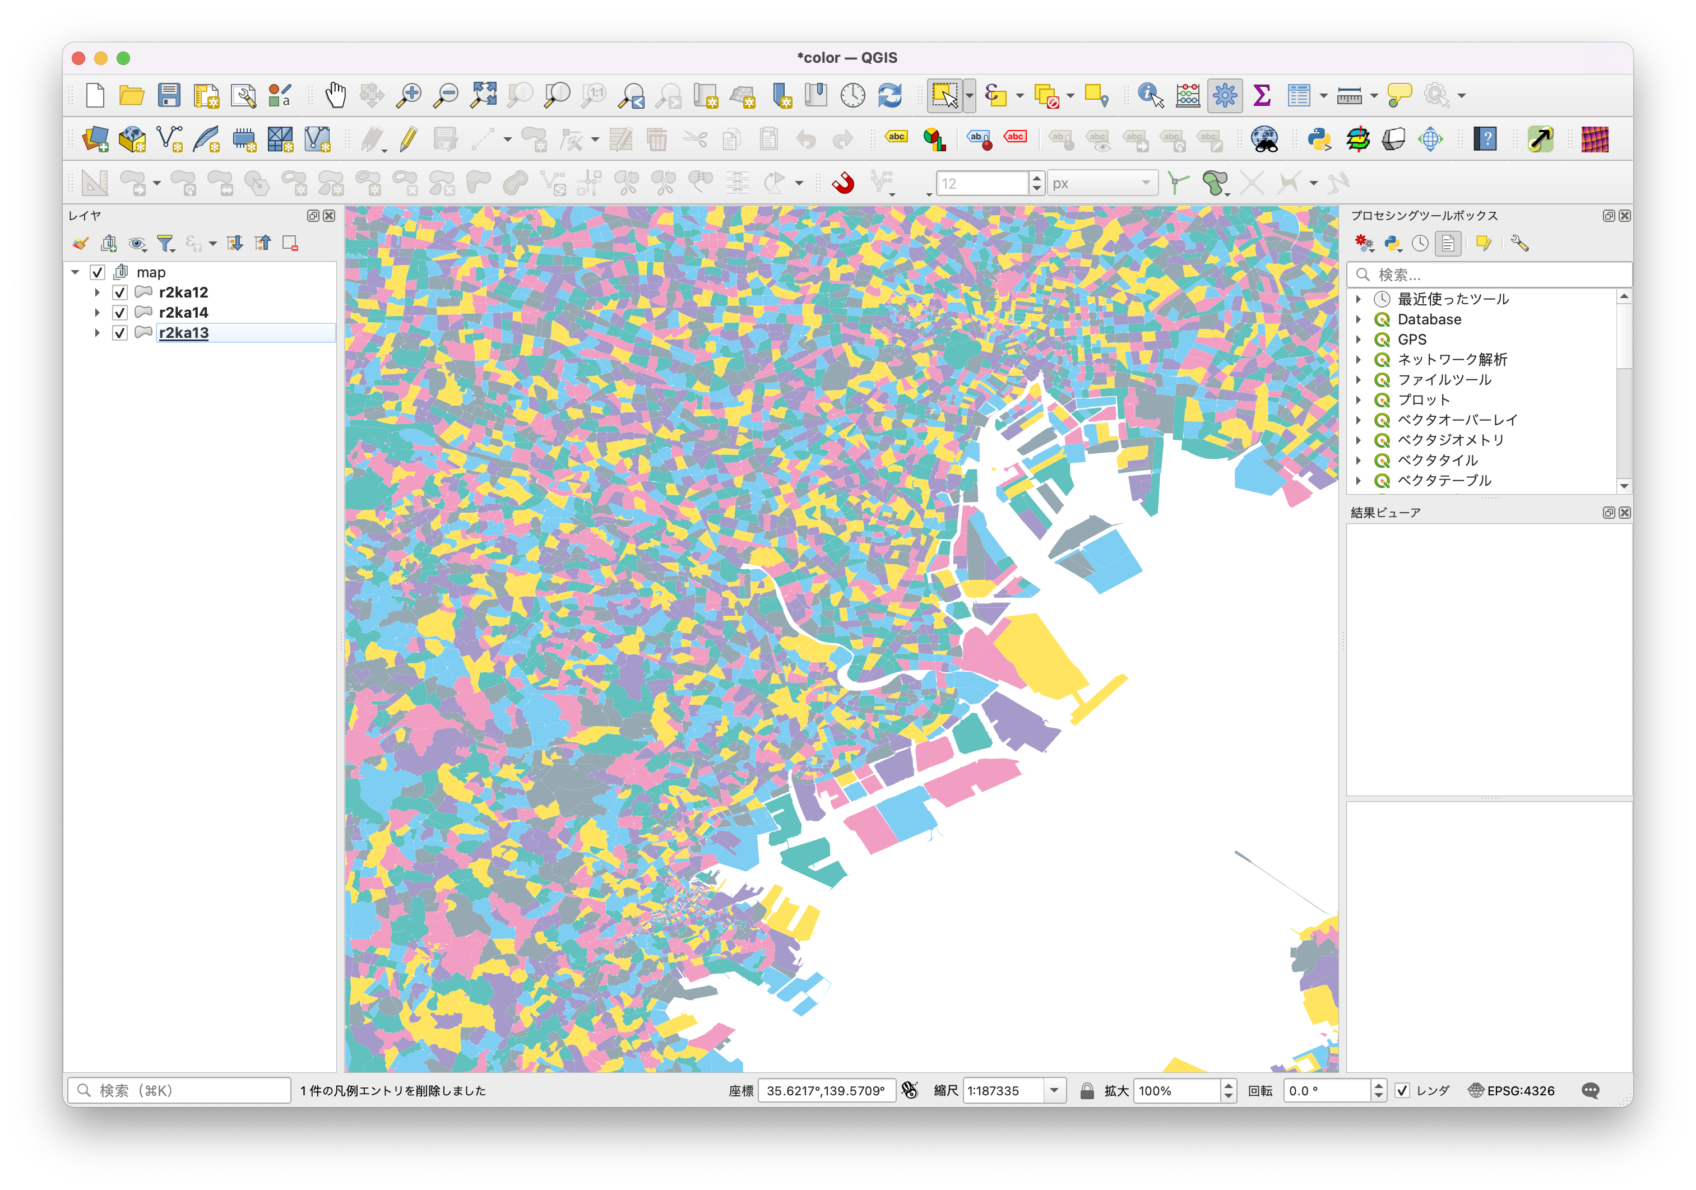
Task: Disable the レンダ rendering checkbox
Action: click(1402, 1090)
